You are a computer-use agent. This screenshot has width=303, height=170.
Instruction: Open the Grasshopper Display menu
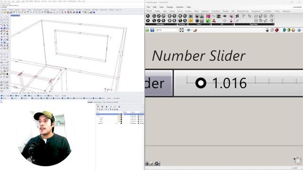[x=169, y=7]
